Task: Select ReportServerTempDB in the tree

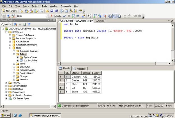Action: click(26, 45)
